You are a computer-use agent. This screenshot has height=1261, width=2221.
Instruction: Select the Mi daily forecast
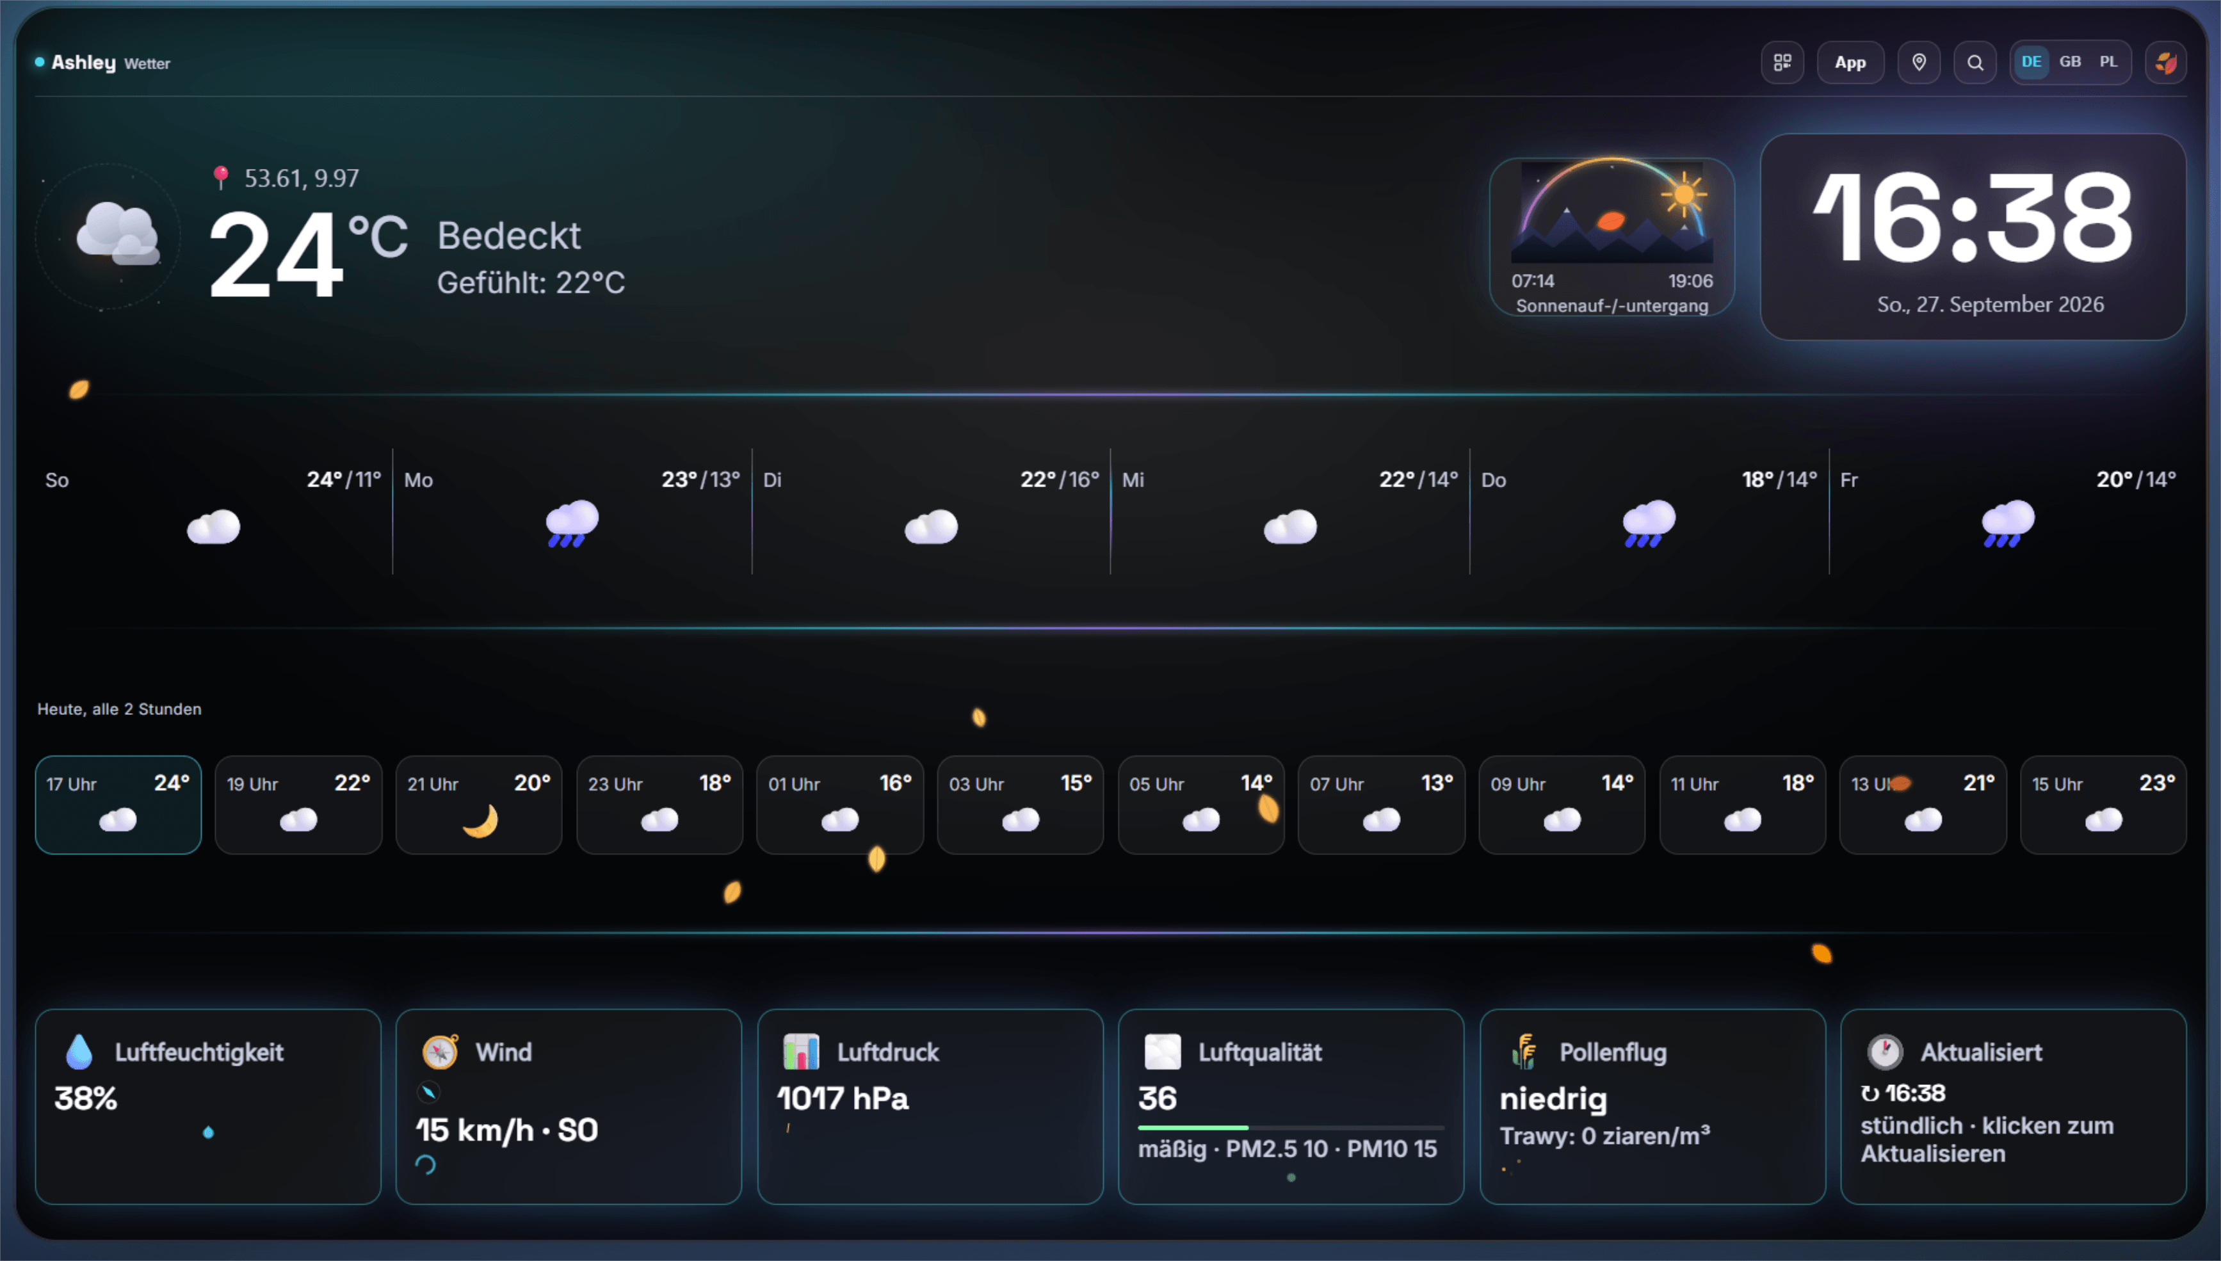pos(1290,511)
